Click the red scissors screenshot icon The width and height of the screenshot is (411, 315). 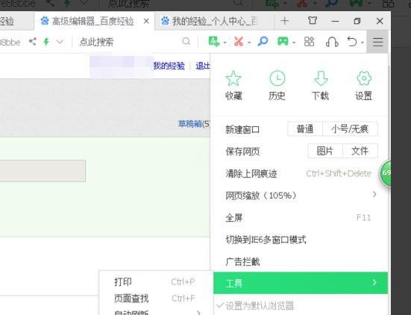click(239, 42)
